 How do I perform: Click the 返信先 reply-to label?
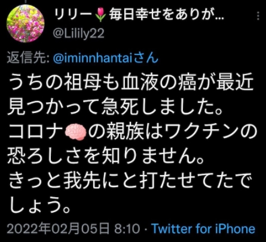tap(28, 58)
